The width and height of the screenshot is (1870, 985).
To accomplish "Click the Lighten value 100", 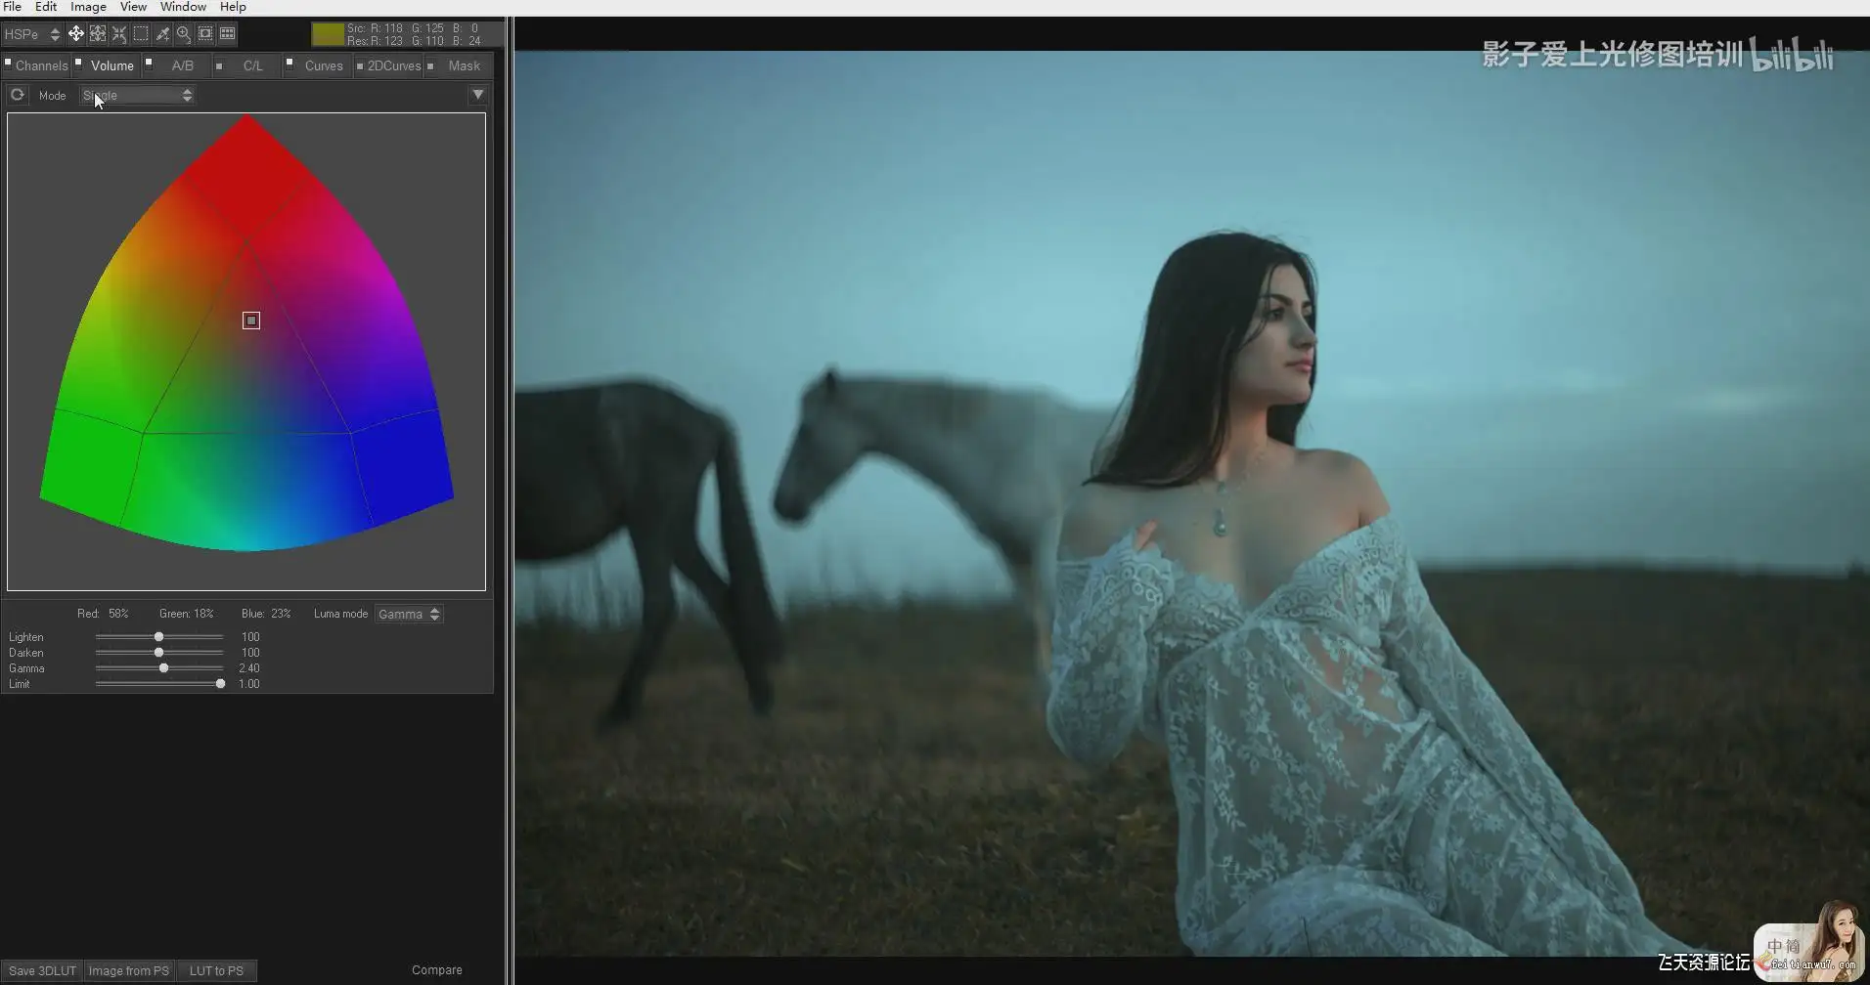I will point(250,637).
